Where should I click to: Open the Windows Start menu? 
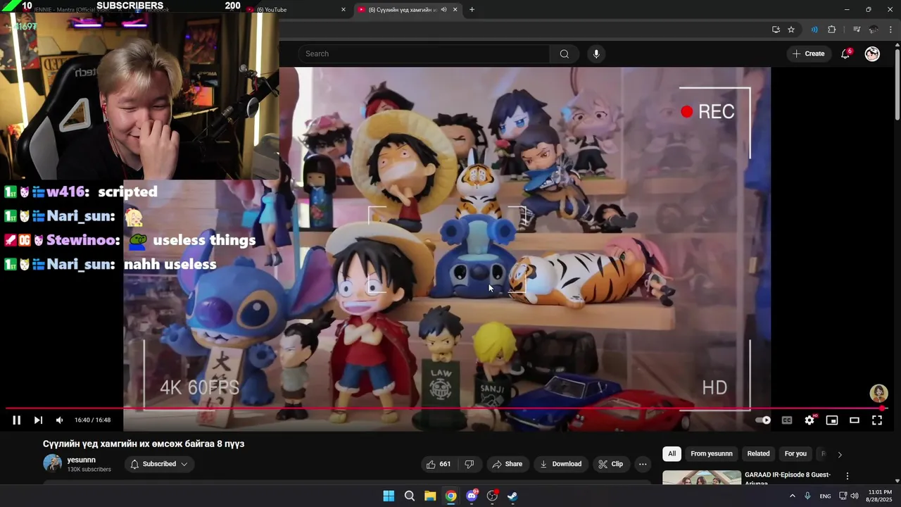click(389, 496)
